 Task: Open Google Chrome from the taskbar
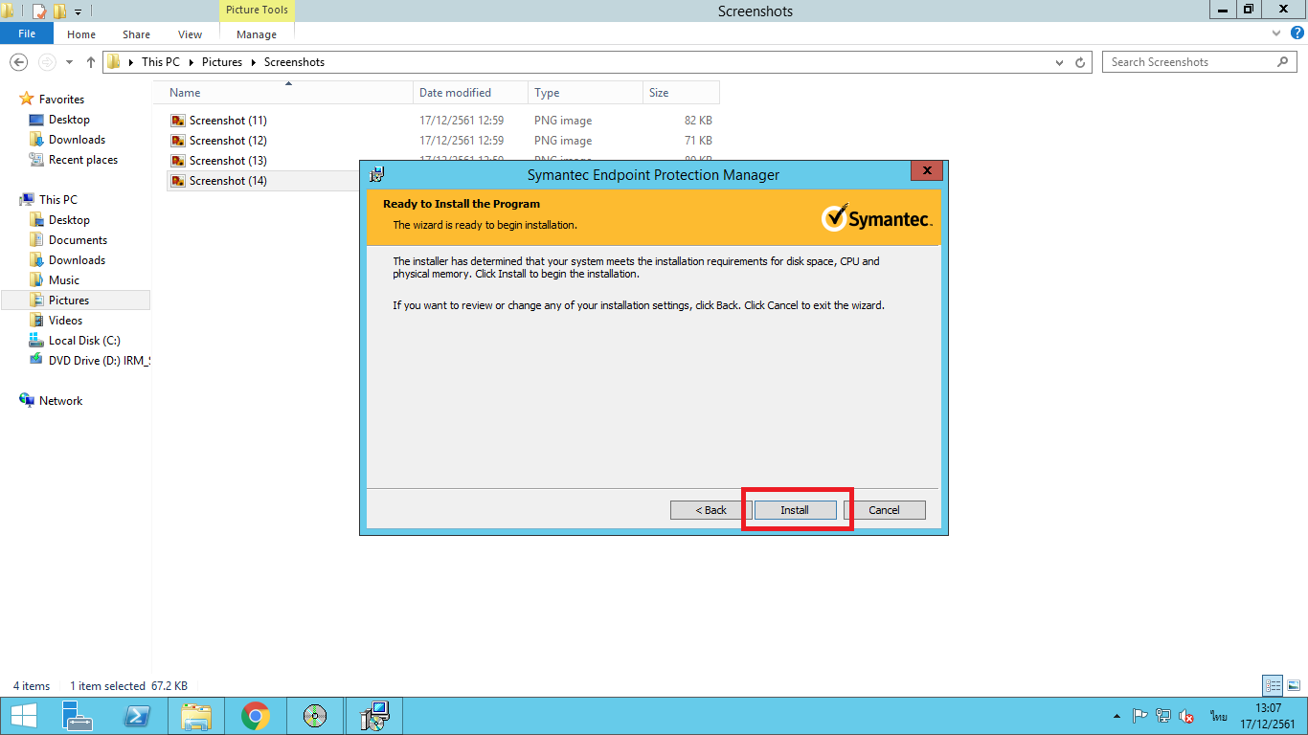click(255, 716)
